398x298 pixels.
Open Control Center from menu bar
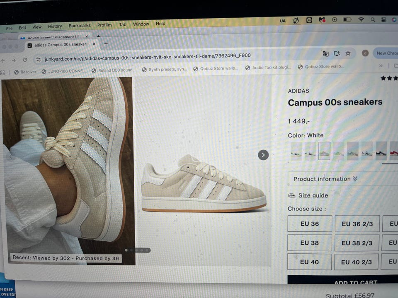(384, 19)
